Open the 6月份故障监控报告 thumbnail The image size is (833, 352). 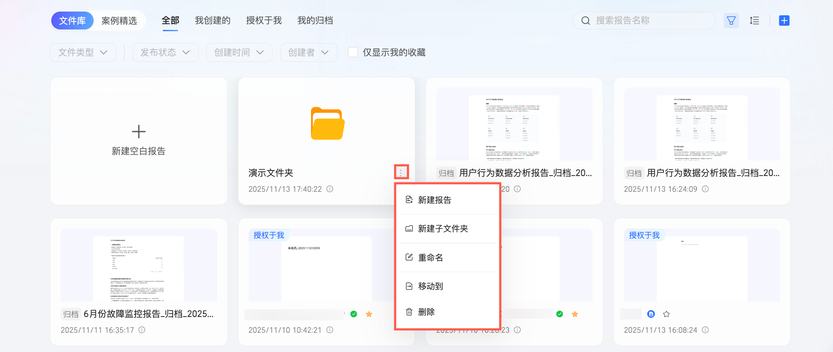(138, 265)
